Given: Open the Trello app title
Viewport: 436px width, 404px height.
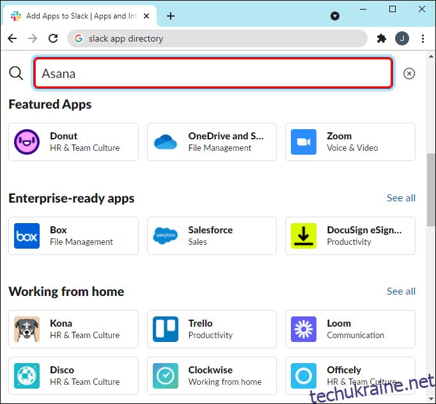Looking at the screenshot, I should tap(200, 323).
